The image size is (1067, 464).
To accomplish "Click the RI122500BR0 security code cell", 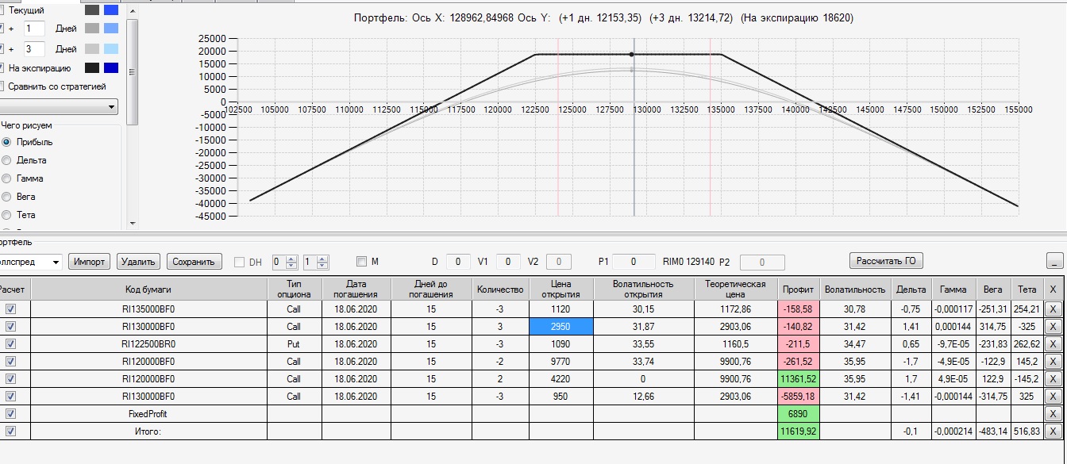I will [x=148, y=344].
